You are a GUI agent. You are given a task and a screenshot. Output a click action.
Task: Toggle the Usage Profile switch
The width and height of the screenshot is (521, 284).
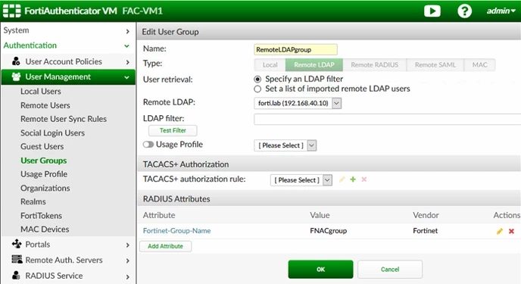tap(148, 144)
